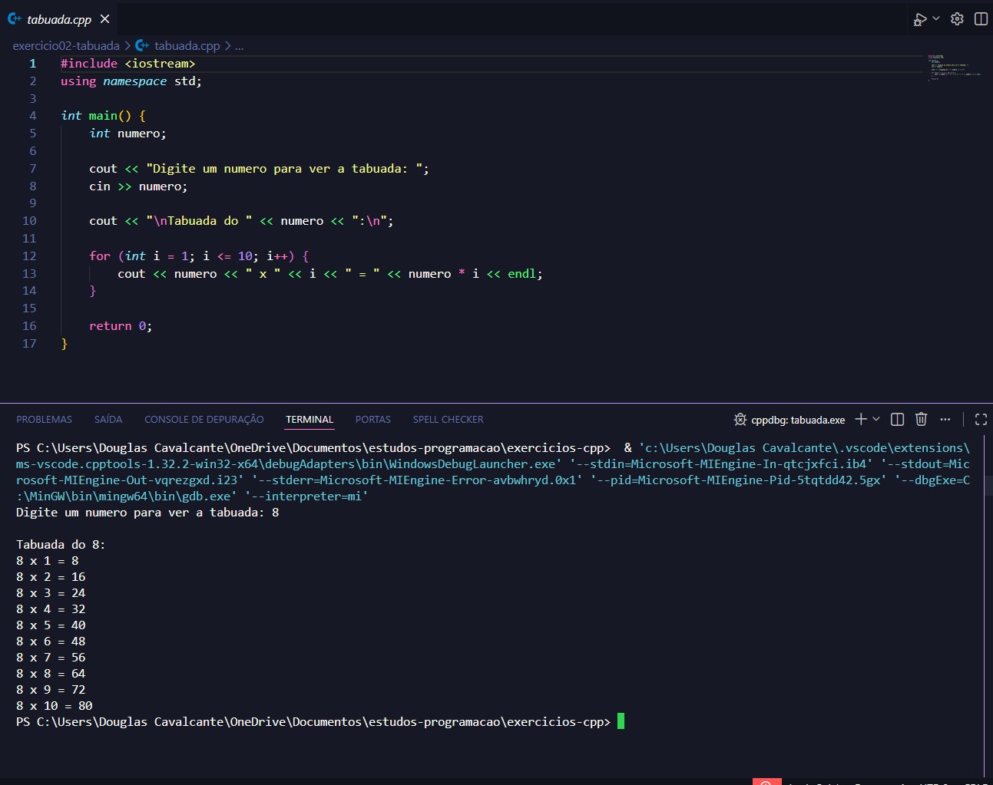Click terminal output '8 x 5 = 40'

coord(51,625)
